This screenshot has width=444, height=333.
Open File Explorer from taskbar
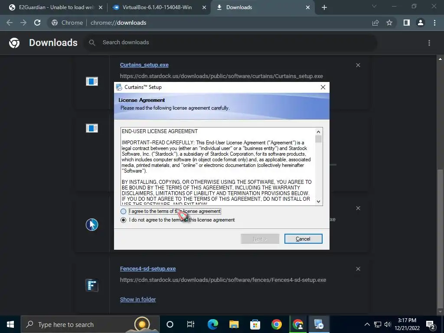tap(234, 324)
